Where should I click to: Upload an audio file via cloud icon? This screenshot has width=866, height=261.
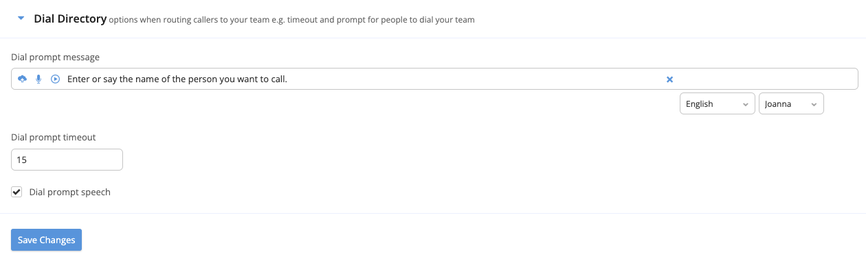22,79
